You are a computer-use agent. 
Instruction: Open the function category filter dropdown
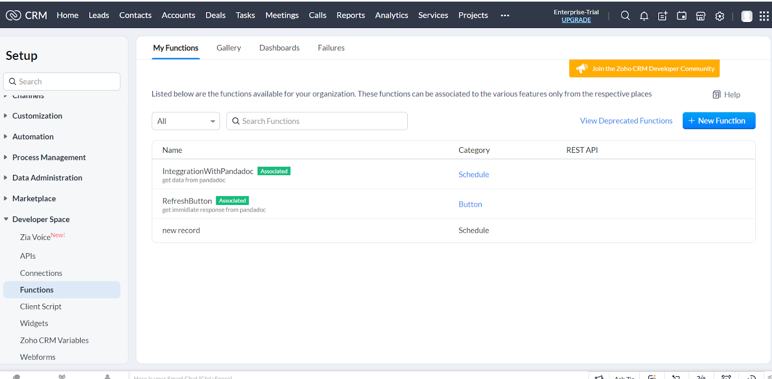[186, 121]
